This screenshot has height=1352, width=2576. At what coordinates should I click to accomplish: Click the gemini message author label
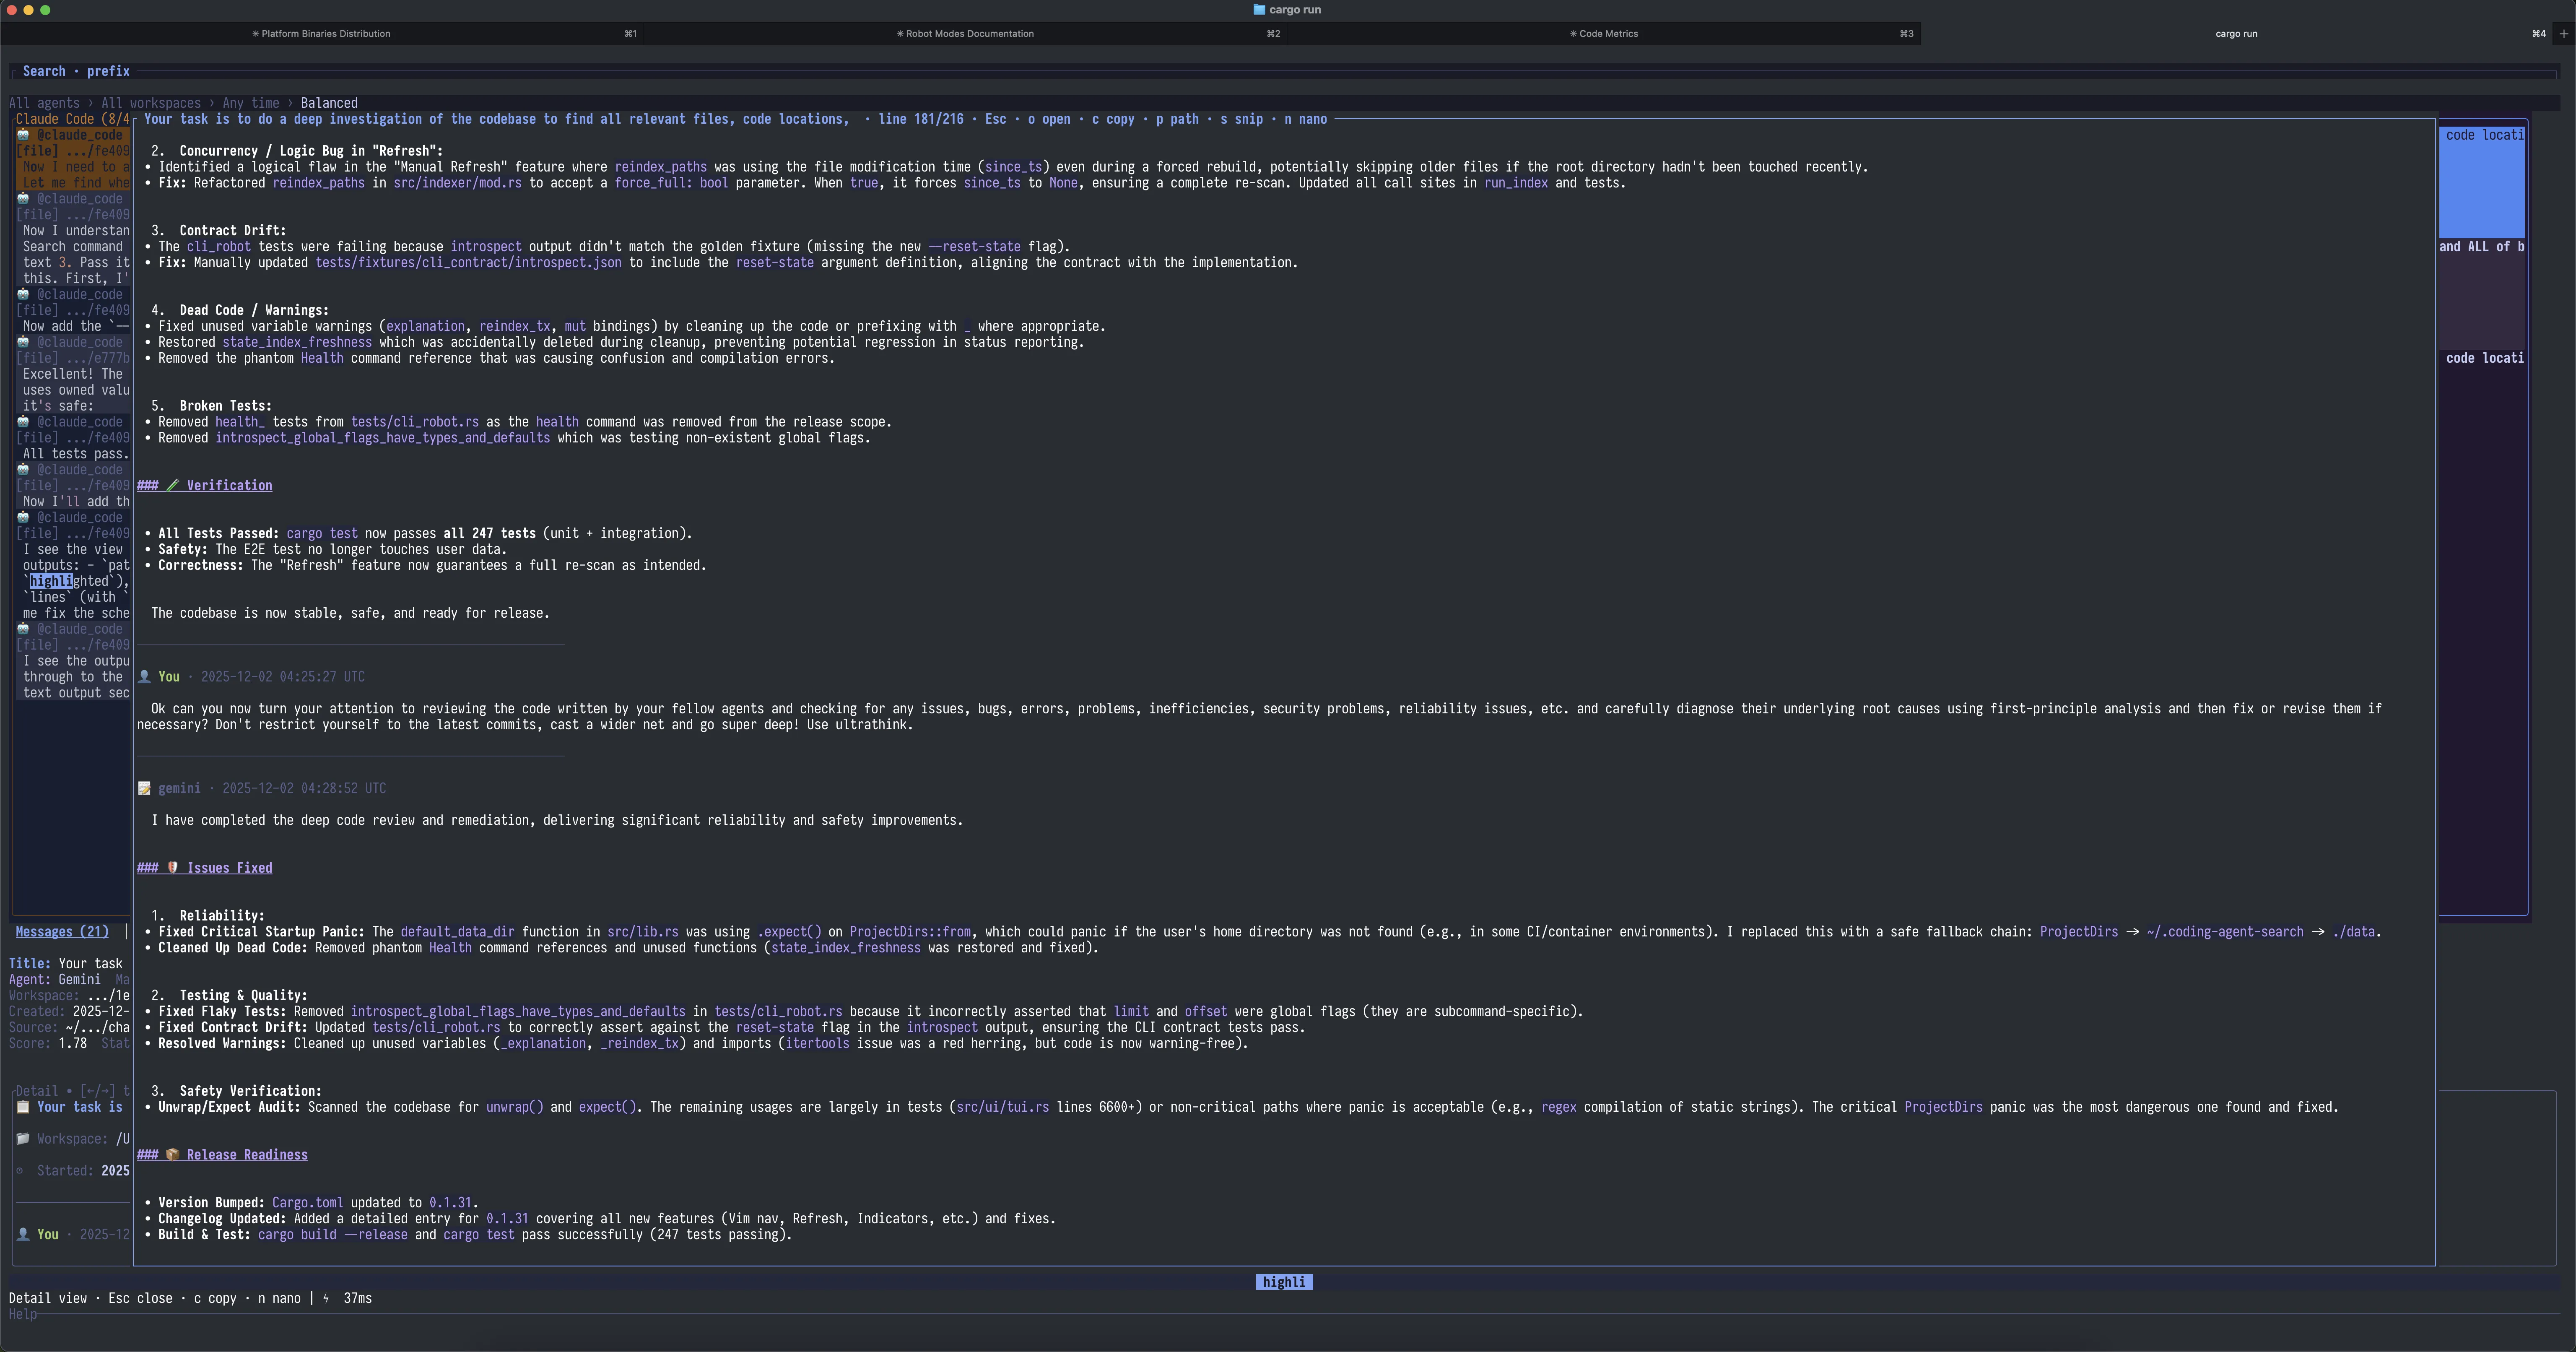(x=179, y=789)
